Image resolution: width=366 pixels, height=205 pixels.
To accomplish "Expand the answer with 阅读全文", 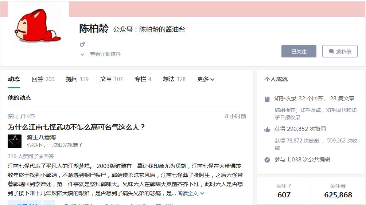I will point(191,193).
